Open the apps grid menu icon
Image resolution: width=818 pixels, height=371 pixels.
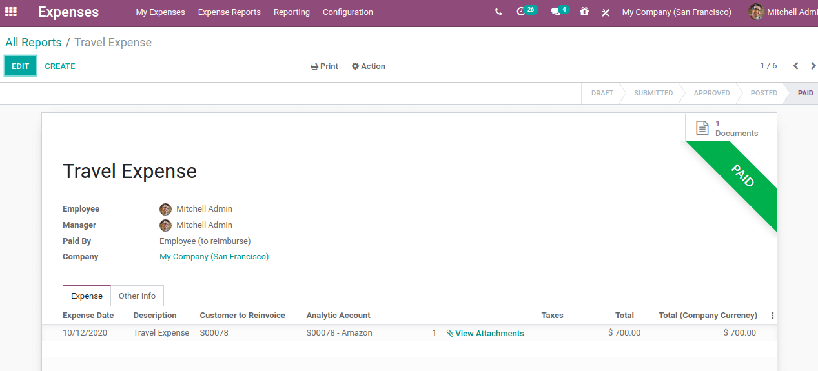point(11,12)
